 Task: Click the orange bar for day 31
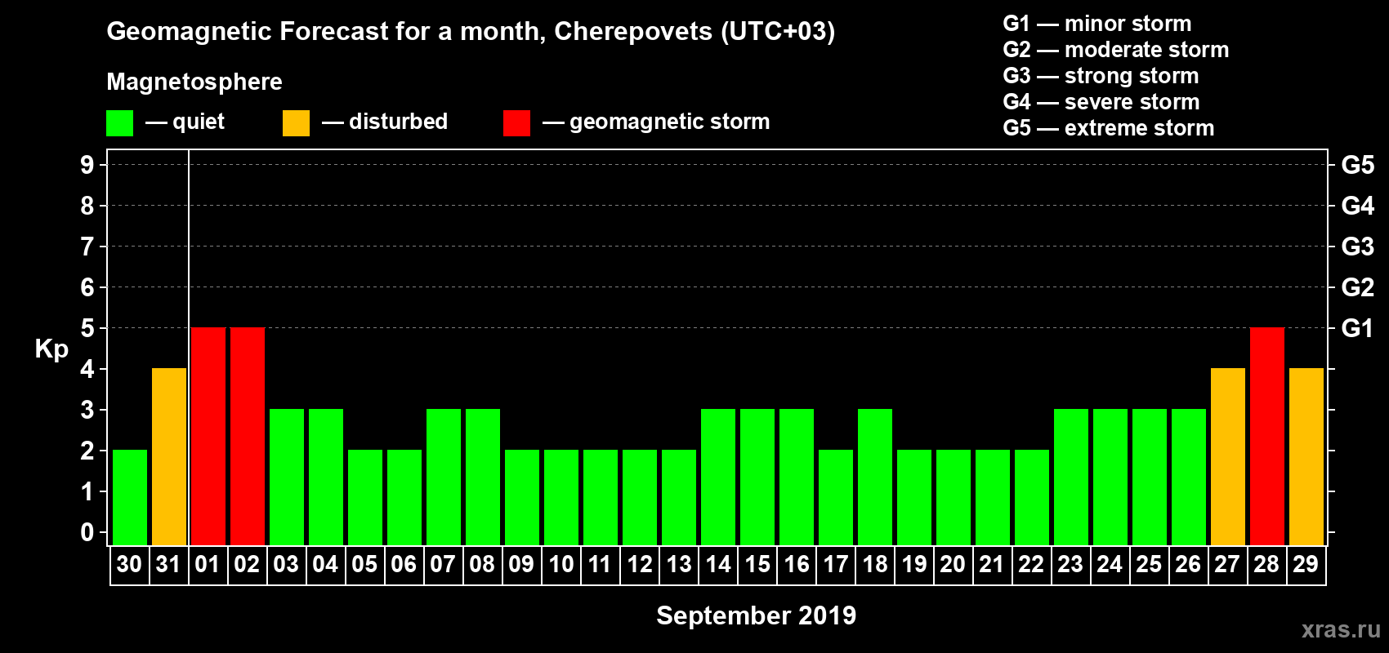pos(169,456)
